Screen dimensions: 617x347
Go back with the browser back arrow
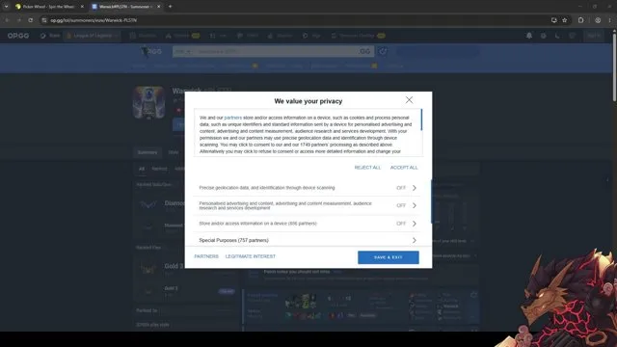7,20
